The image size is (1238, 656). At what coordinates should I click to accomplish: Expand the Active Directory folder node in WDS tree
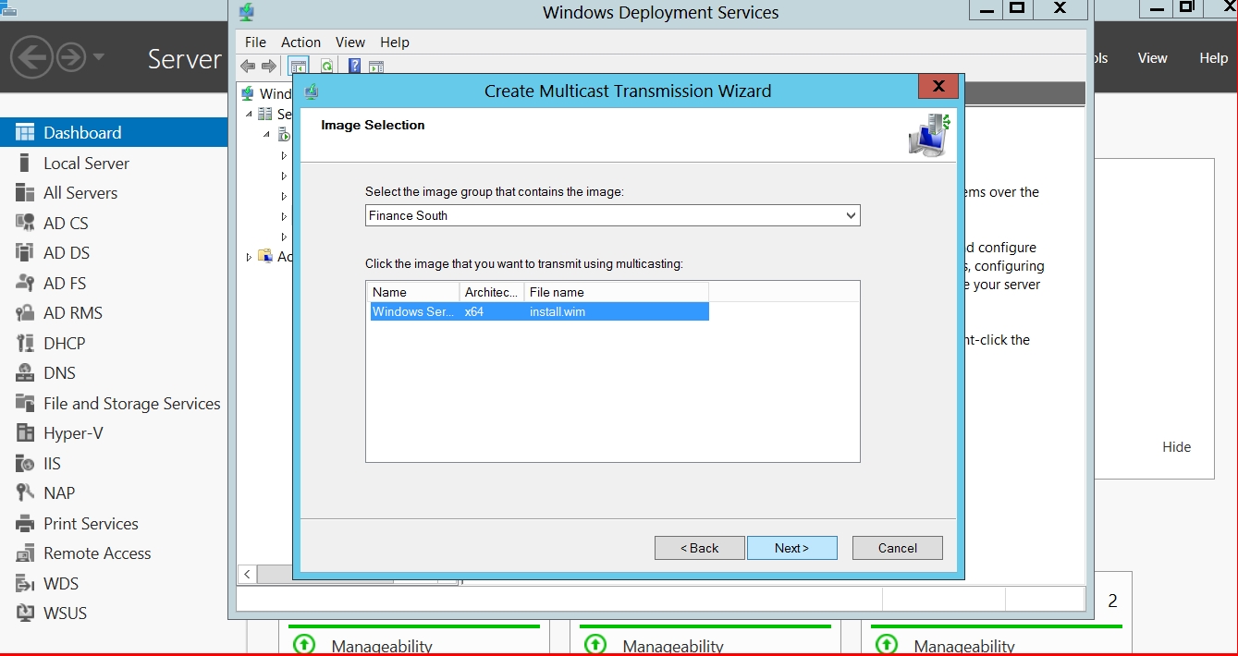click(x=249, y=257)
